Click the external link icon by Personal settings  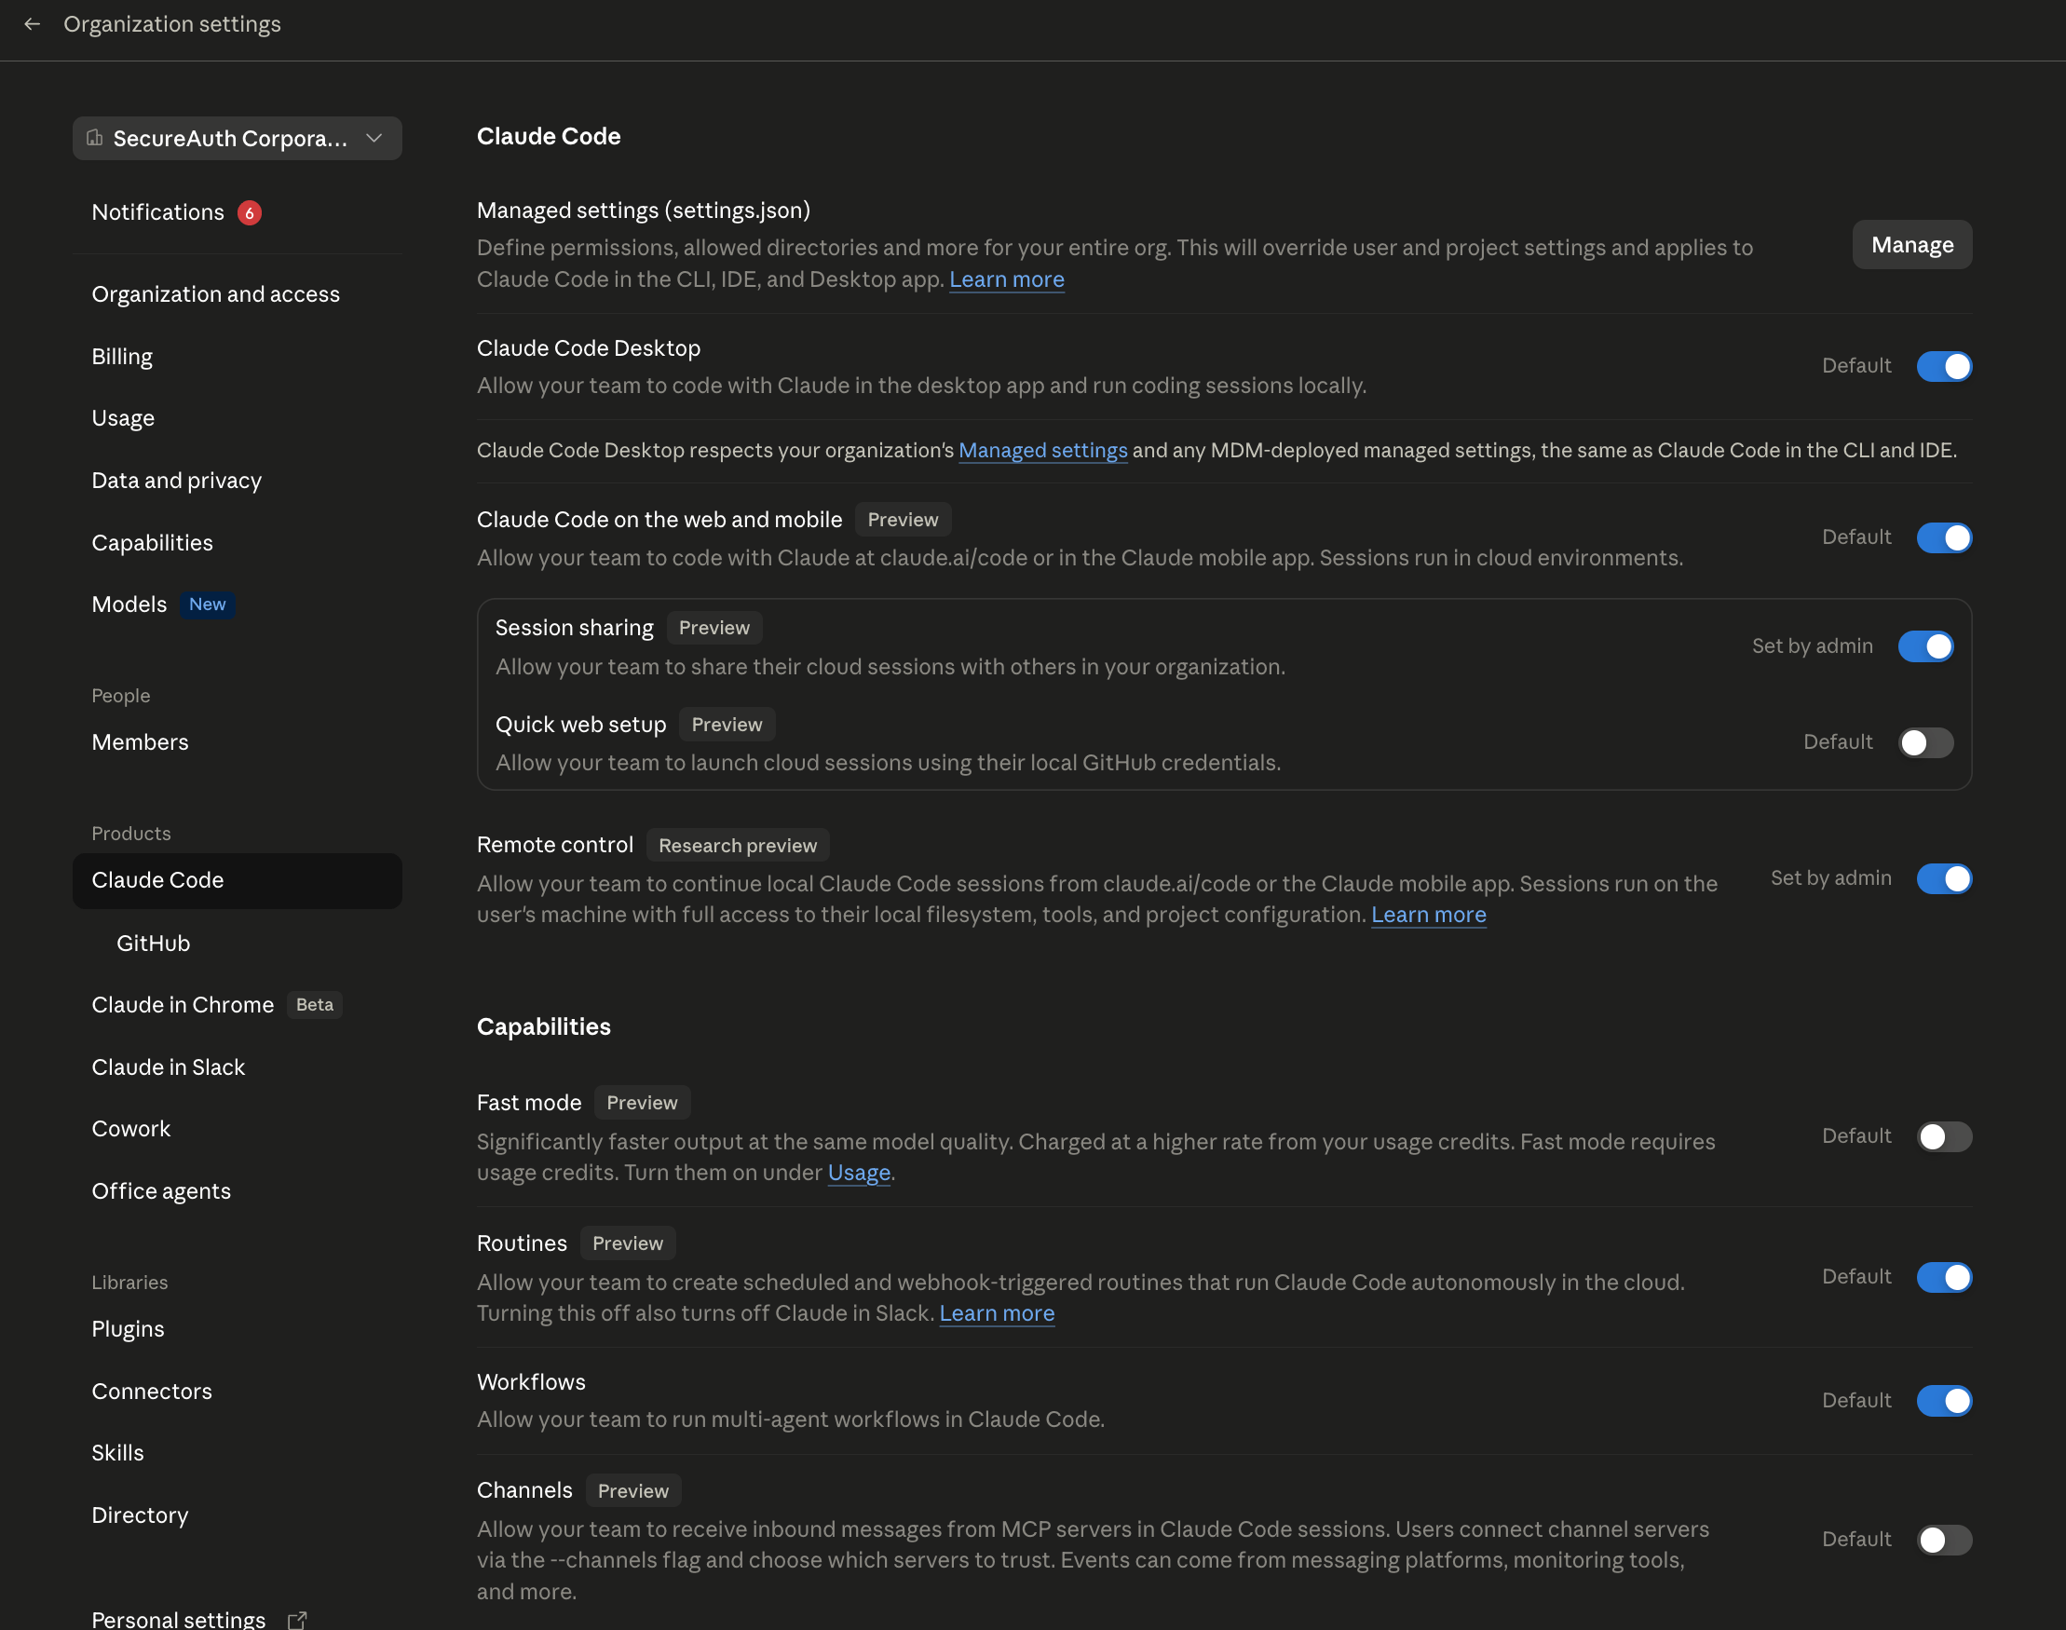[297, 1620]
